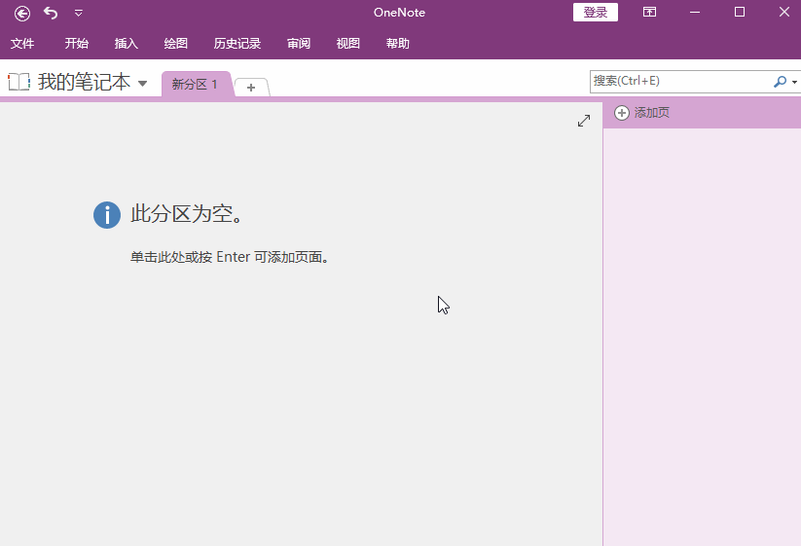Click the blue info icon beside 此分区为空

click(107, 214)
